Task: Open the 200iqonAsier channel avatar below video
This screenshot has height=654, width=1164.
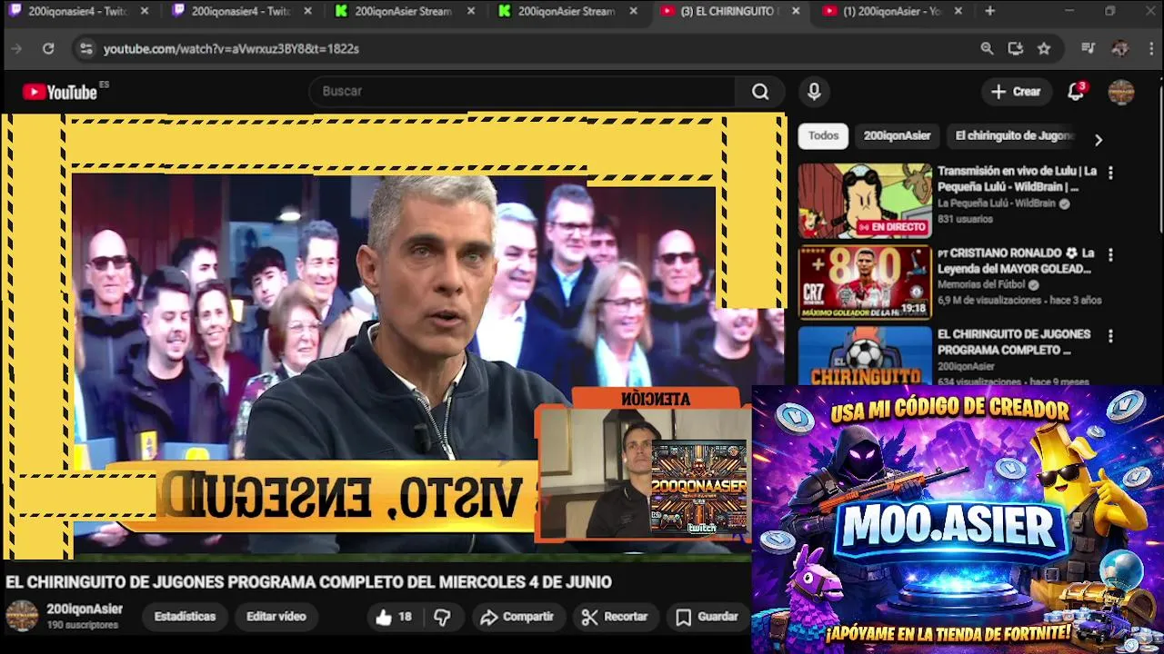Action: pos(22,616)
